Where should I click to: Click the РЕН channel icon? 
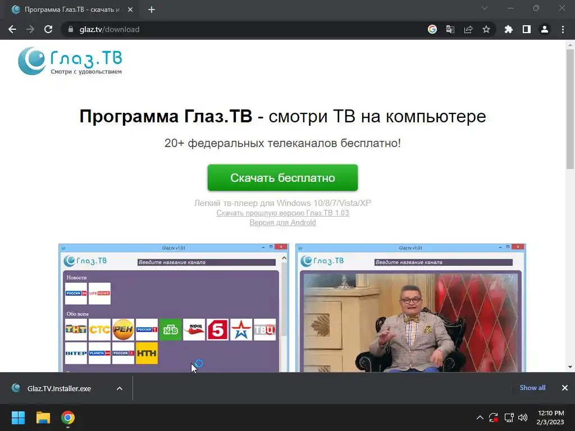[x=123, y=329]
